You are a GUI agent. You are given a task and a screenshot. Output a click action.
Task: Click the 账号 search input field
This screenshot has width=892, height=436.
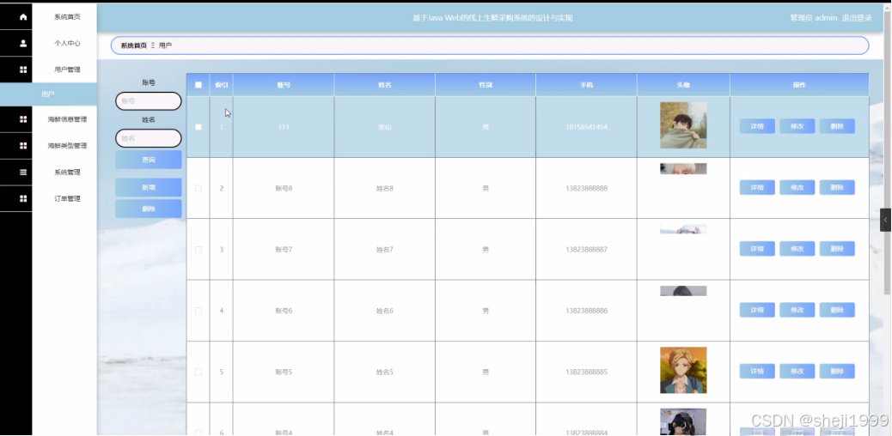click(x=149, y=101)
